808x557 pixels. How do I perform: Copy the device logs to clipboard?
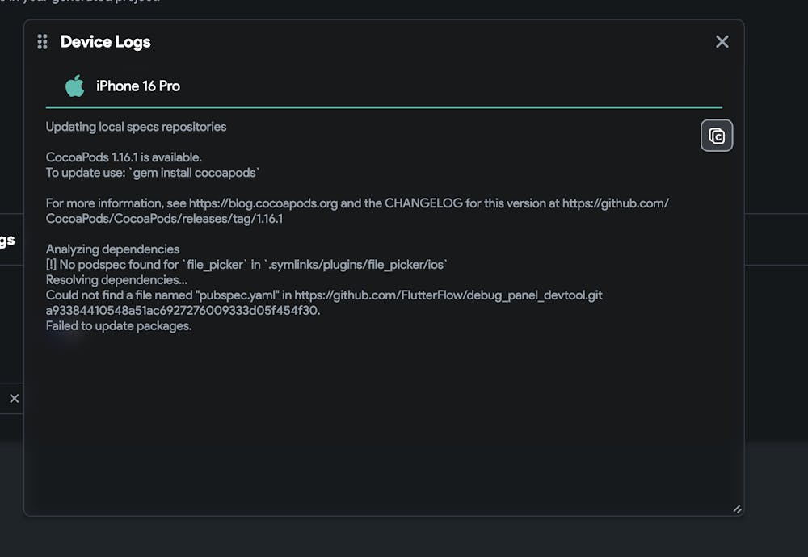click(716, 136)
